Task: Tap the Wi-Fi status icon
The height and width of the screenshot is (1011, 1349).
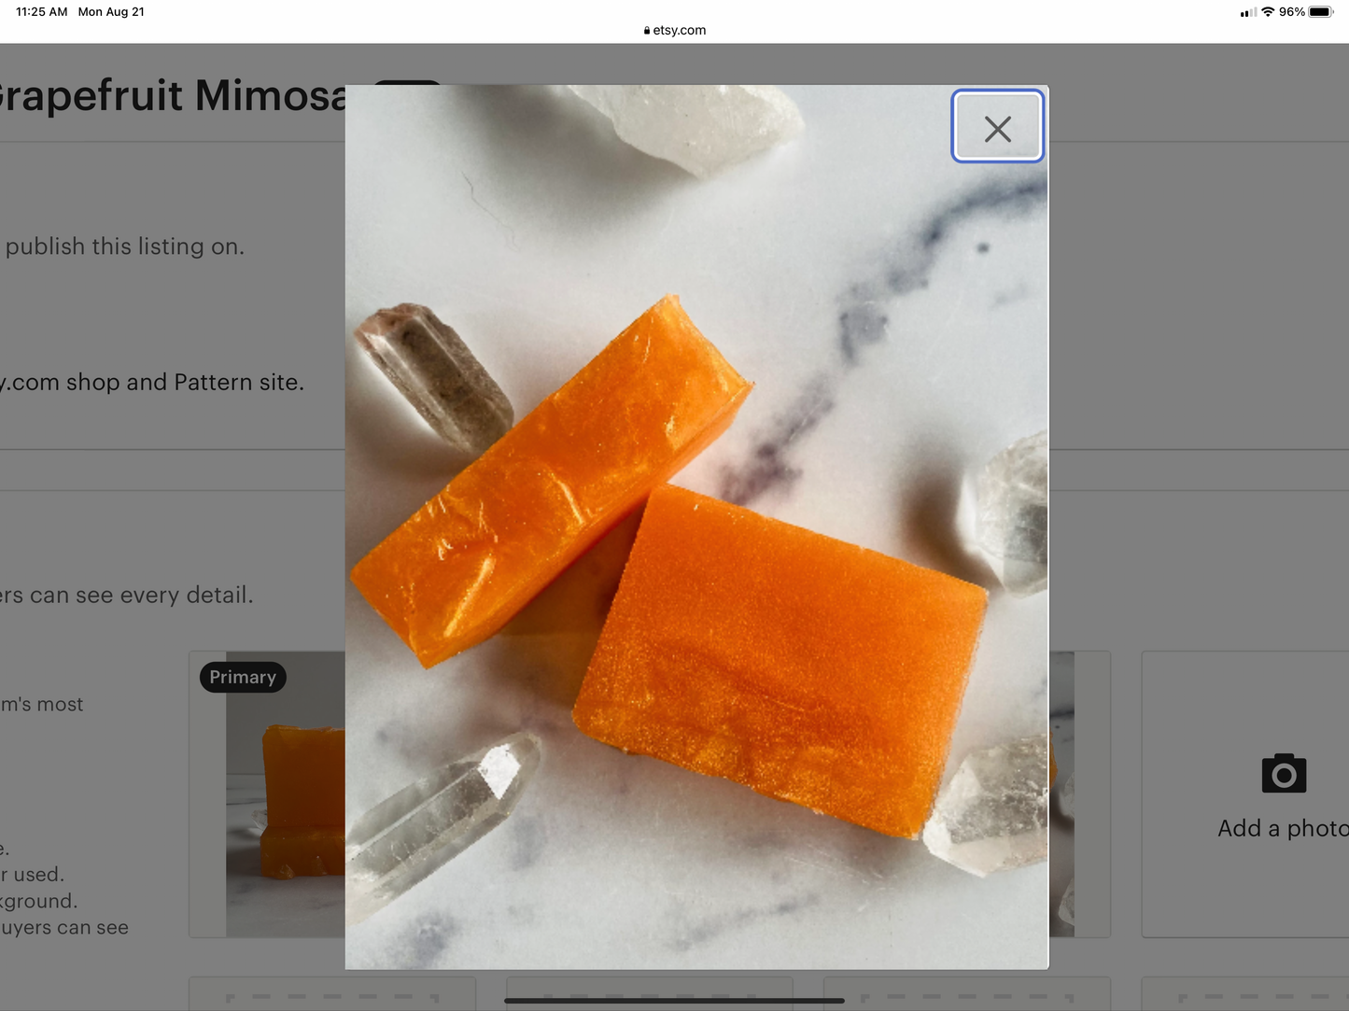Action: point(1267,12)
